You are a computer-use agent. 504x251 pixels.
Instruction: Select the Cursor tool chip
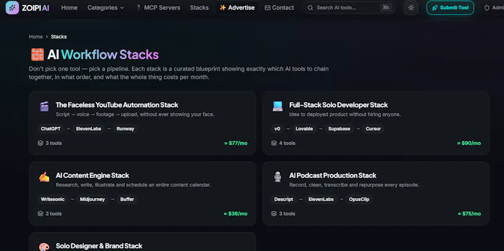tap(373, 129)
